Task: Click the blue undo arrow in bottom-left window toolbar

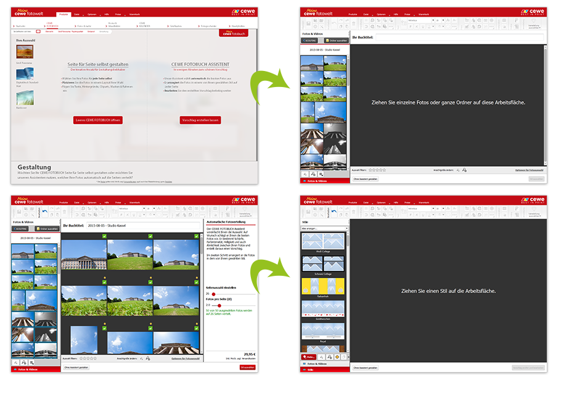Action: (45, 211)
